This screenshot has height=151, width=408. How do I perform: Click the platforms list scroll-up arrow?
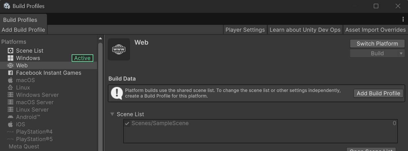coord(100,38)
